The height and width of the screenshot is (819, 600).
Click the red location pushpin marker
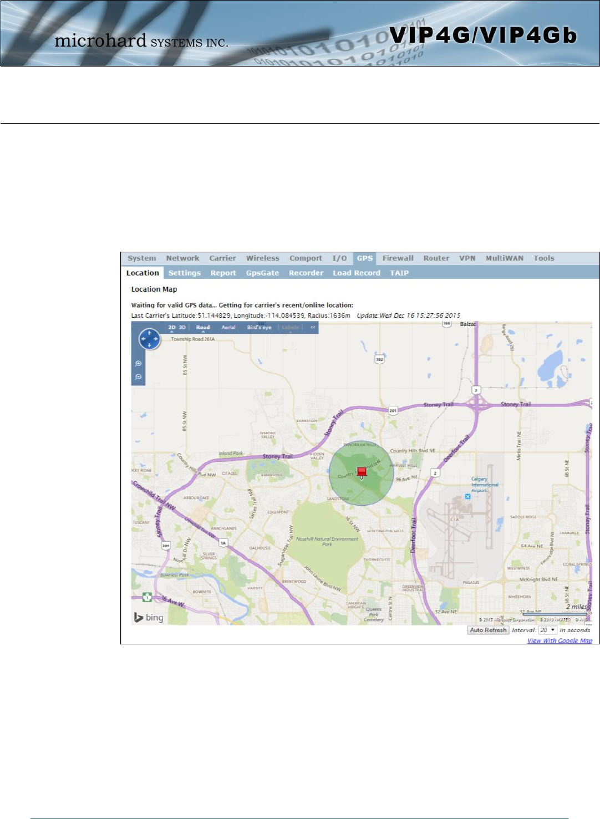362,472
